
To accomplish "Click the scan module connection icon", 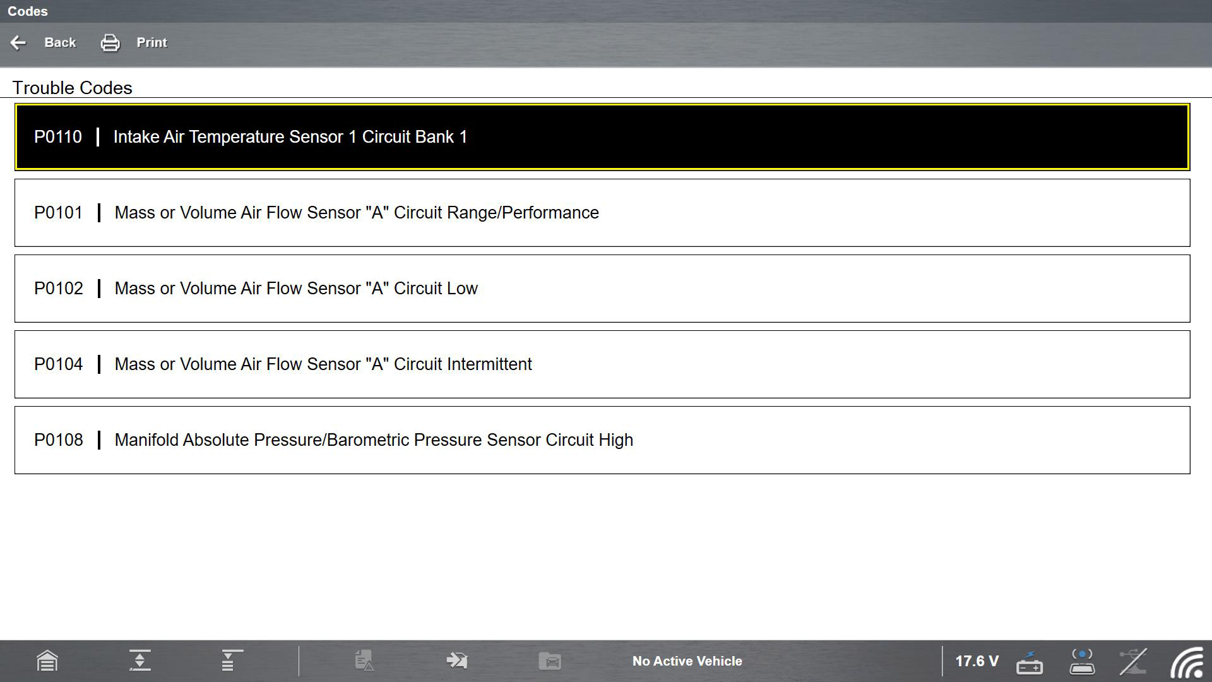I will pos(1082,661).
